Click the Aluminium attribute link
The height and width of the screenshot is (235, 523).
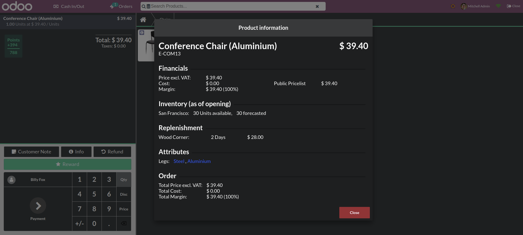[x=199, y=161]
